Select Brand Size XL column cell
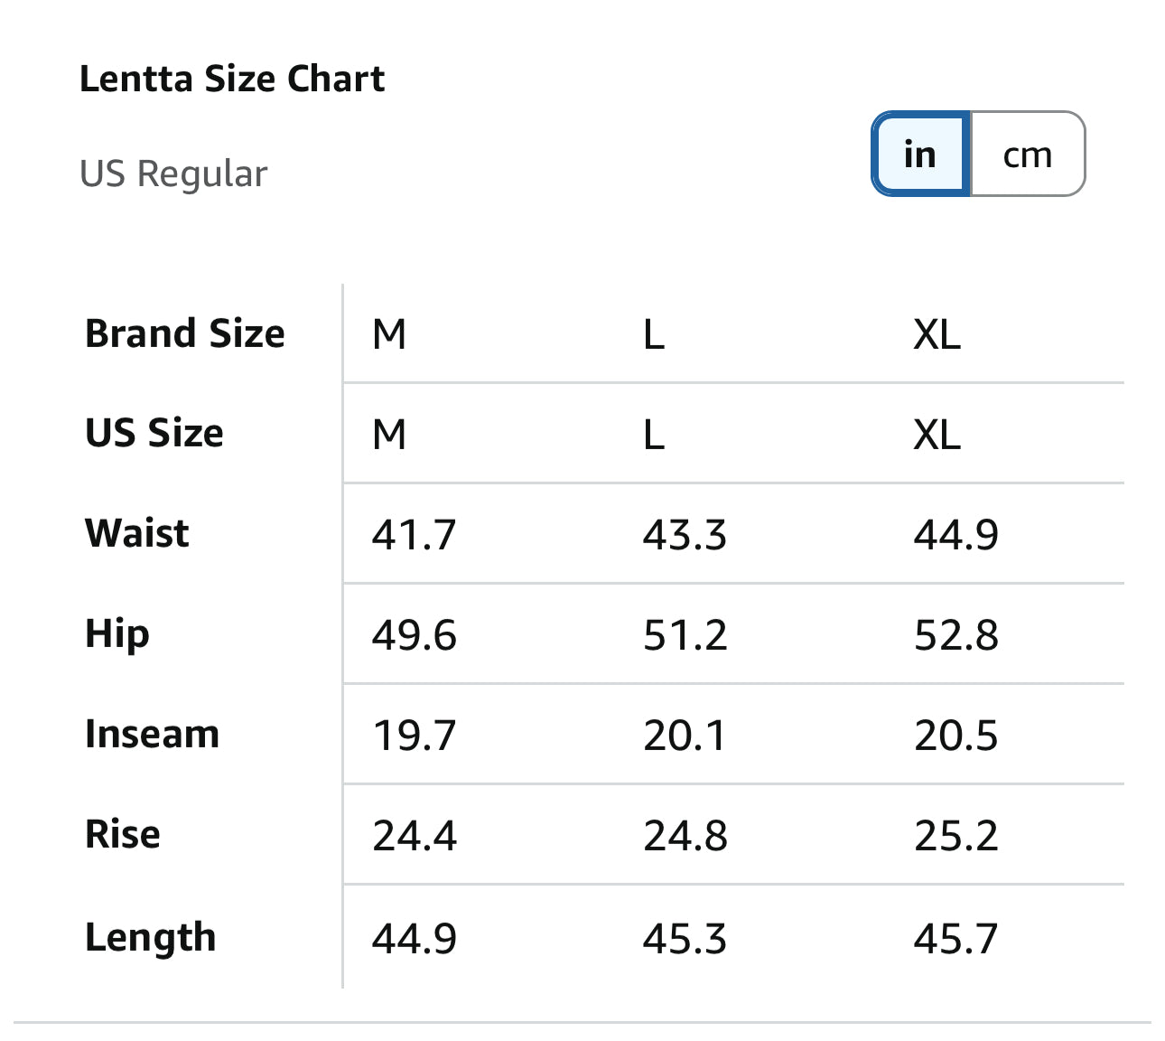The image size is (1165, 1041). click(937, 335)
